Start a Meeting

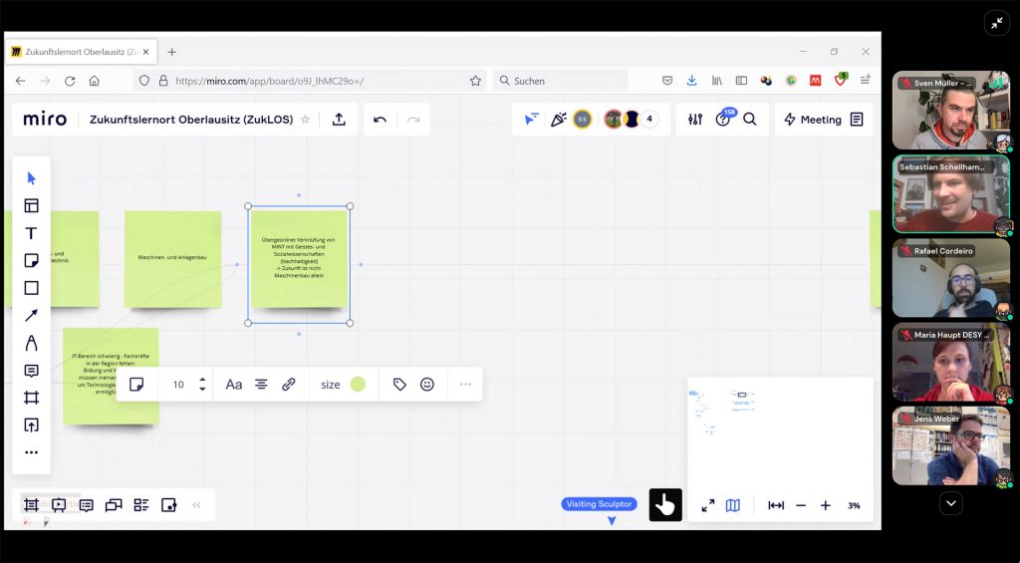(x=813, y=120)
